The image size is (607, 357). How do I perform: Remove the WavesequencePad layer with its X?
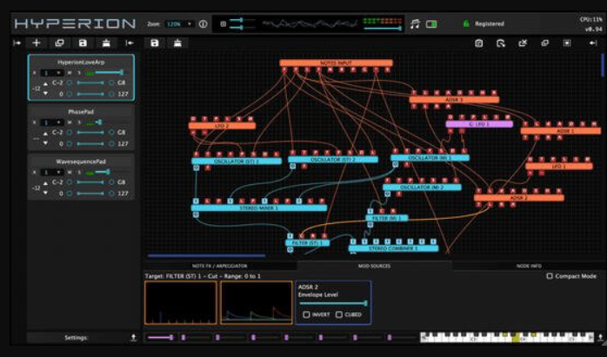(35, 173)
